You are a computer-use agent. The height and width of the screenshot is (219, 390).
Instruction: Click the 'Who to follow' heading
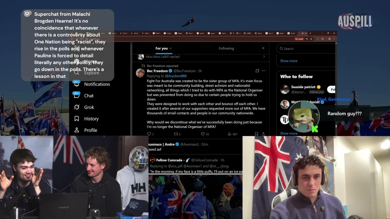click(296, 77)
